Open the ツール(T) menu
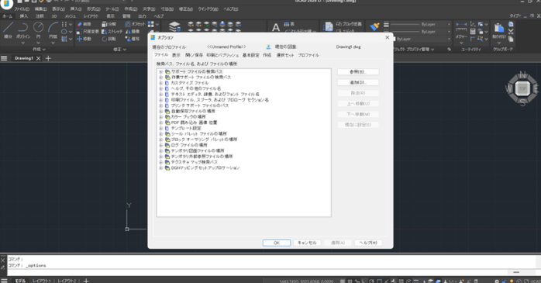Screen dimensions: 541x283 (x=112, y=9)
